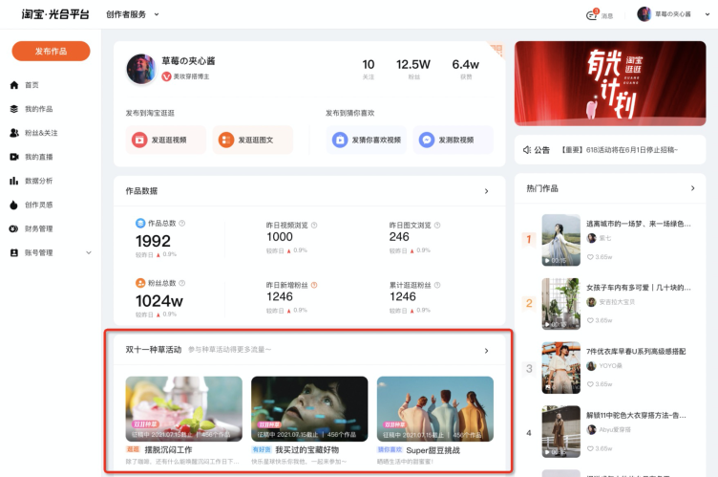Click the orange 粉丝总数 icon
This screenshot has height=477, width=718.
tap(140, 283)
